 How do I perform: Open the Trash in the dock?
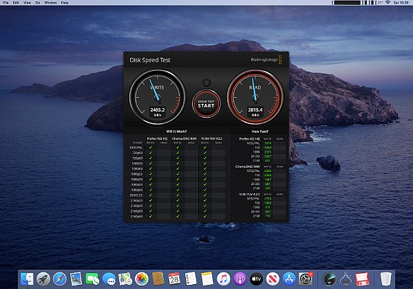[388, 278]
